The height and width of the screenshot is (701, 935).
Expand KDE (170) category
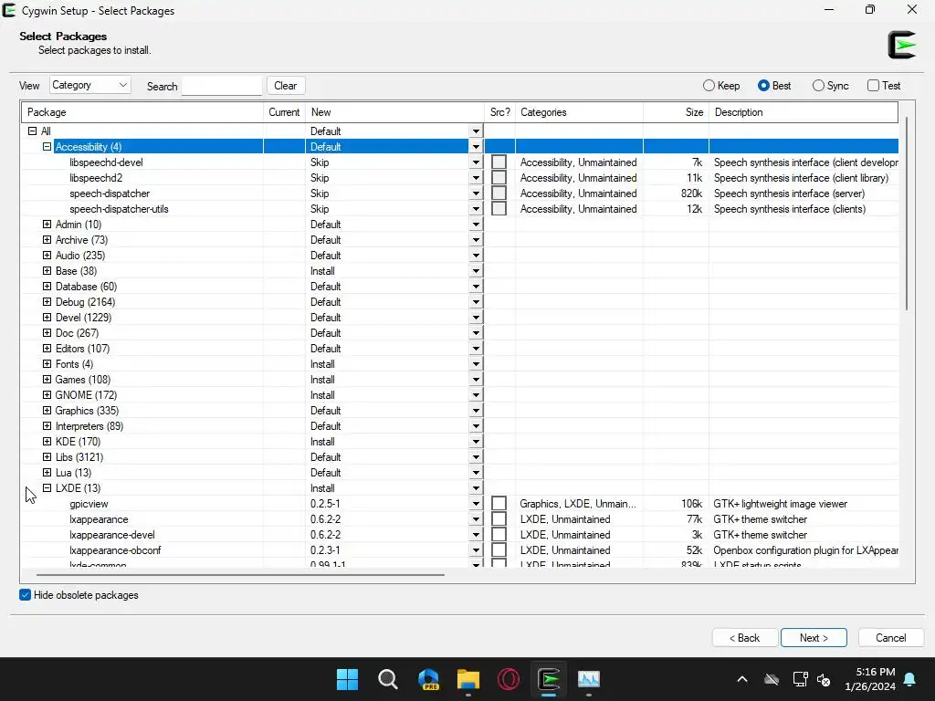(47, 442)
